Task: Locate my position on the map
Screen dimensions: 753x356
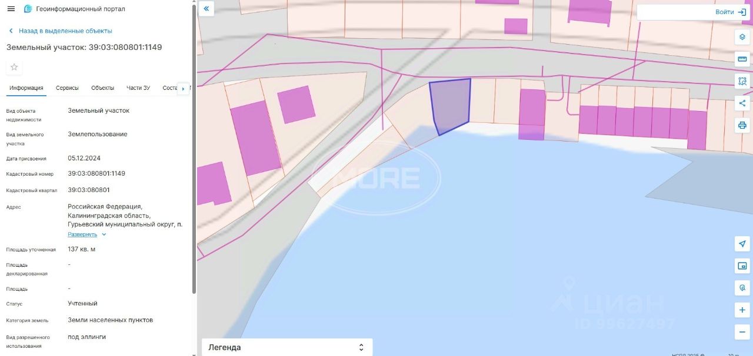Action: click(x=742, y=244)
